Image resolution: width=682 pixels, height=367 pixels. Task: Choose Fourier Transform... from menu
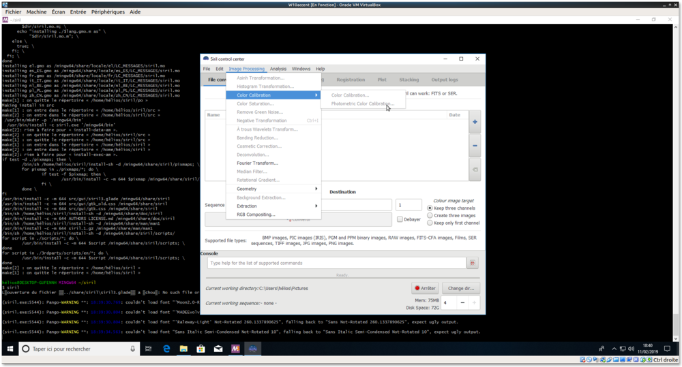pyautogui.click(x=273, y=163)
